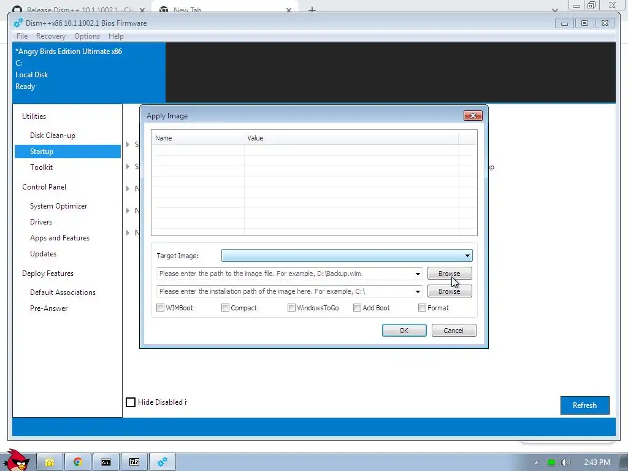Viewport: 628px width, 471px height.
Task: Switch to the New Tab browser tab
Action: point(224,8)
